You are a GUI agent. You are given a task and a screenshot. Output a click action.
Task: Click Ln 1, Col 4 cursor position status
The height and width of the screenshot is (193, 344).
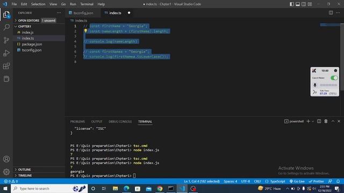pos(202,181)
